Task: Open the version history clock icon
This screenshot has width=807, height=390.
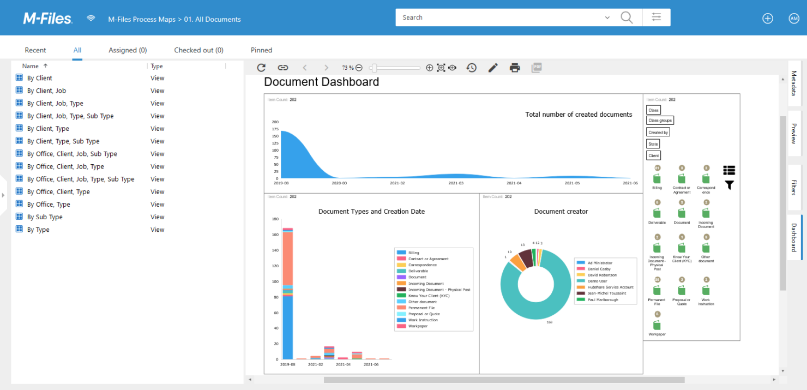Action: [471, 67]
